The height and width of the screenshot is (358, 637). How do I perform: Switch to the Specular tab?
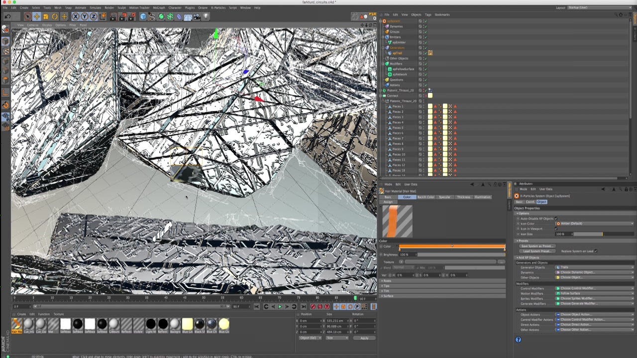444,197
